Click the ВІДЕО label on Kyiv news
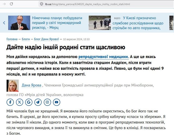This screenshot has width=174, height=135. (x=117, y=18)
